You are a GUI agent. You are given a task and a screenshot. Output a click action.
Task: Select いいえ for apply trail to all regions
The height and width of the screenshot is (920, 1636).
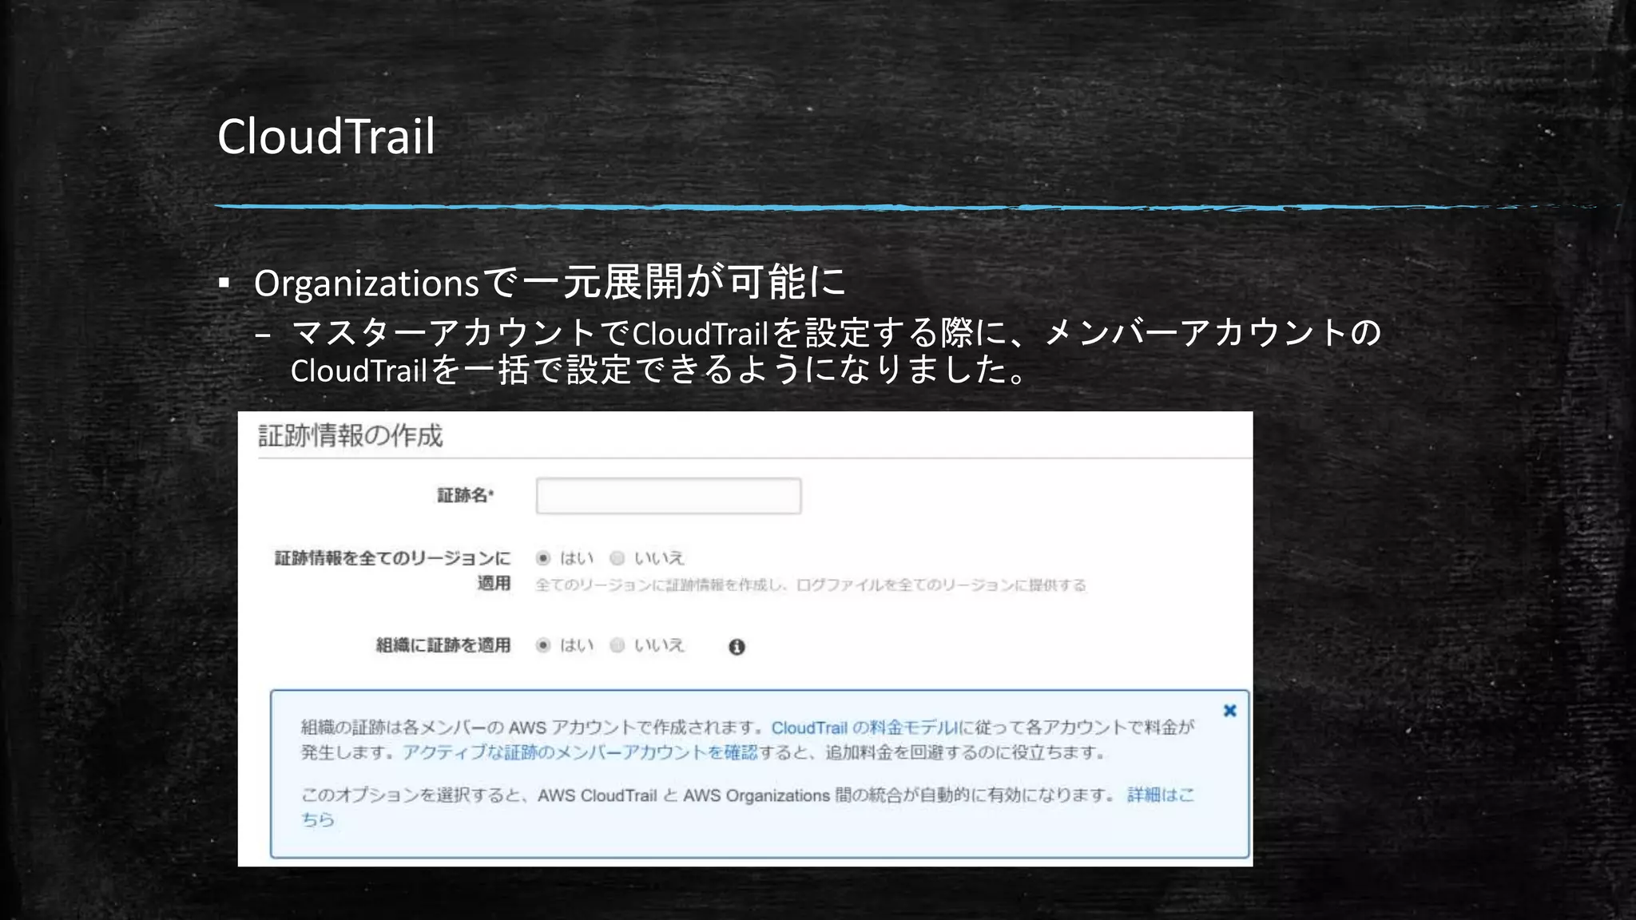(x=617, y=558)
